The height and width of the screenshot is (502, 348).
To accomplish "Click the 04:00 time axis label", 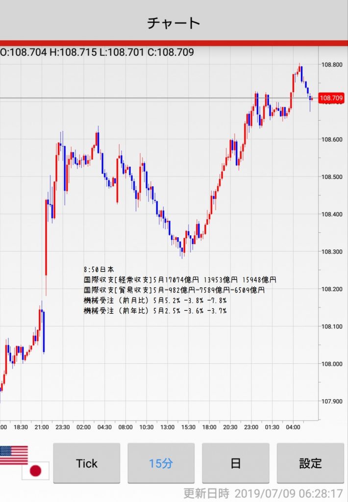I will (x=293, y=427).
